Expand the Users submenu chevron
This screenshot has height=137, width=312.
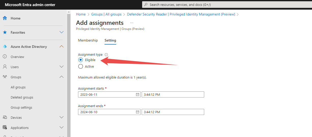[x=61, y=67]
